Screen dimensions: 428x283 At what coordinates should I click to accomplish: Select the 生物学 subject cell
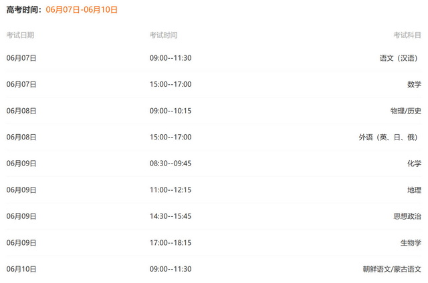[x=411, y=243]
